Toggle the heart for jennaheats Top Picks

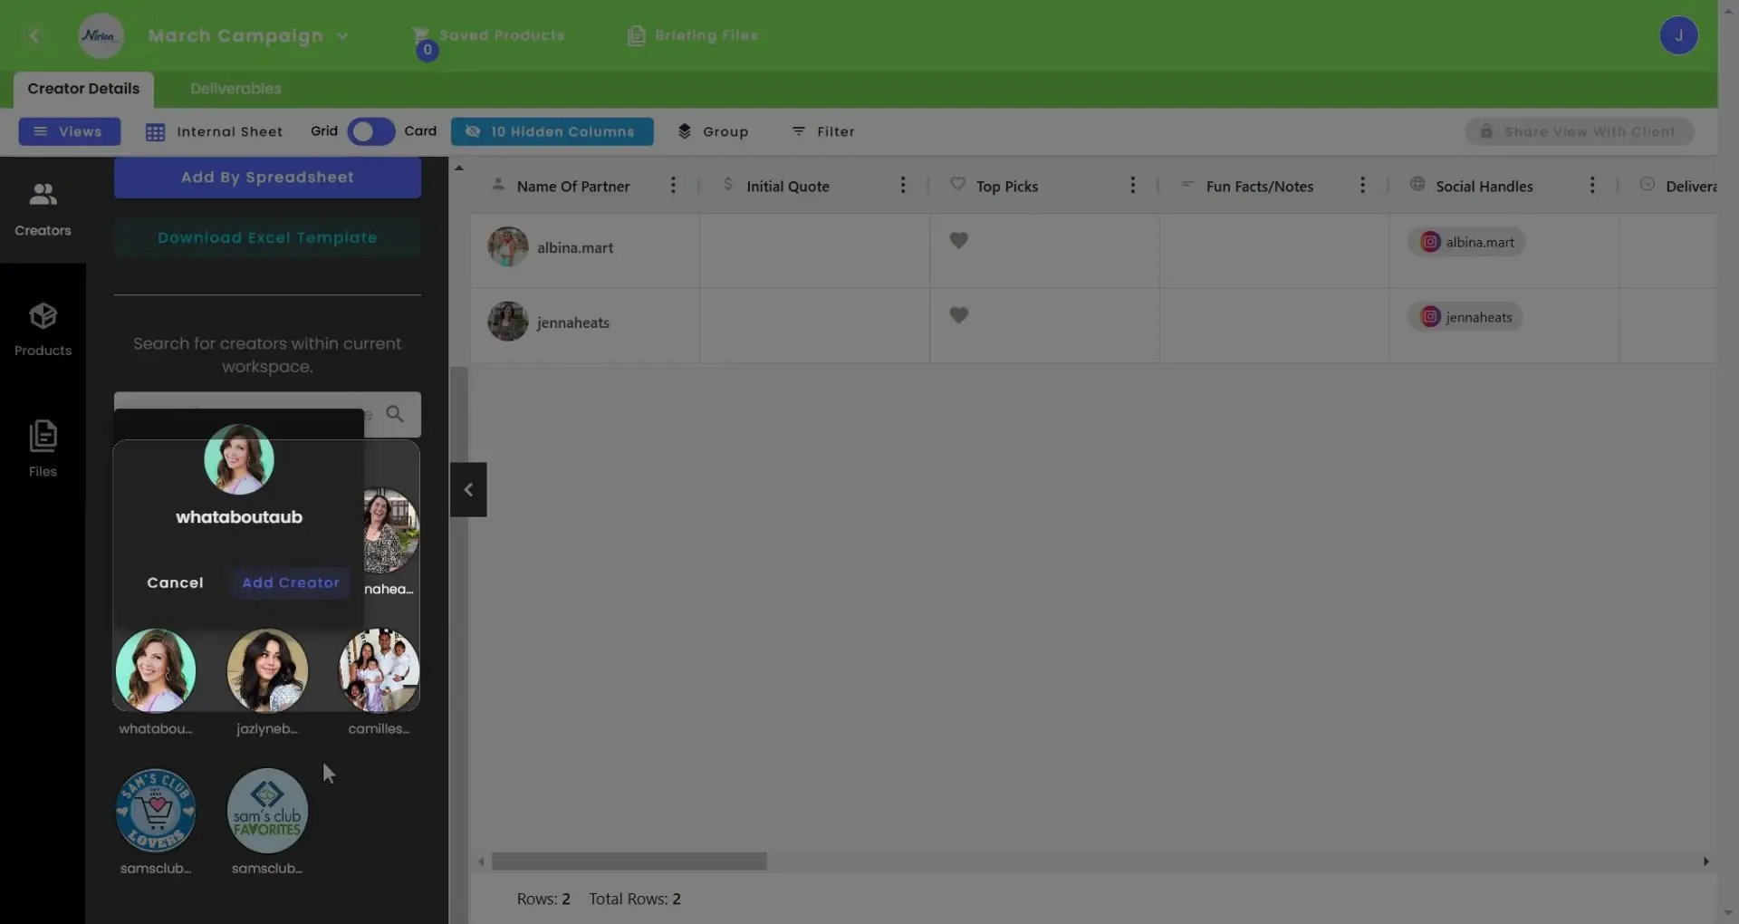click(x=959, y=315)
